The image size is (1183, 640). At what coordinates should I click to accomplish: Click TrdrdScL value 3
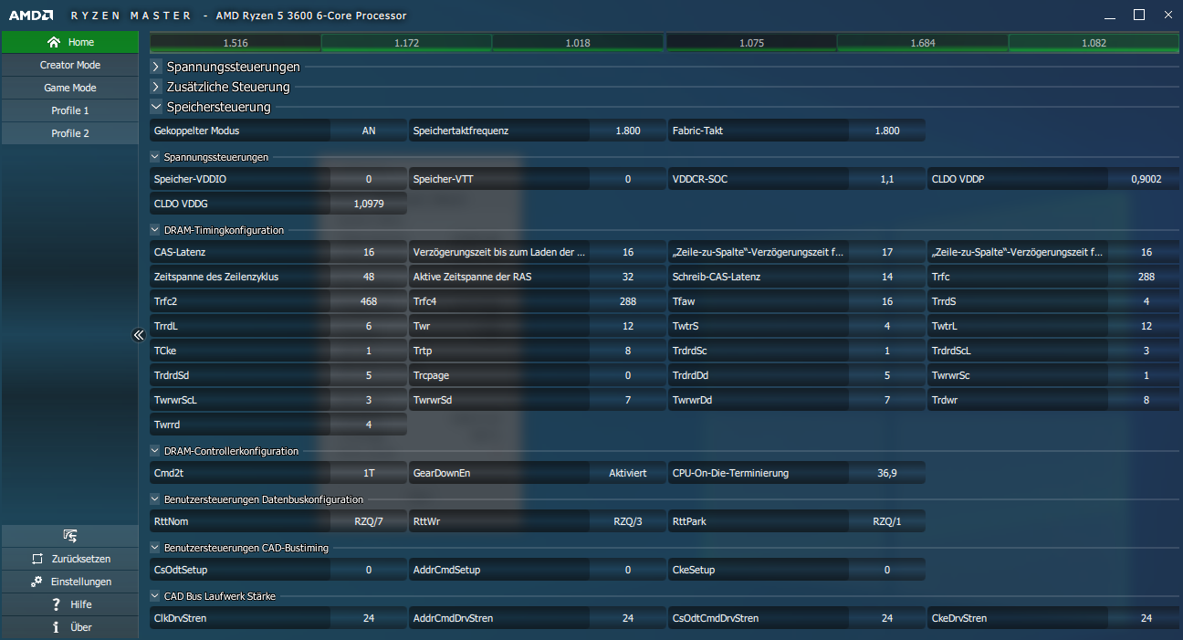point(1146,351)
